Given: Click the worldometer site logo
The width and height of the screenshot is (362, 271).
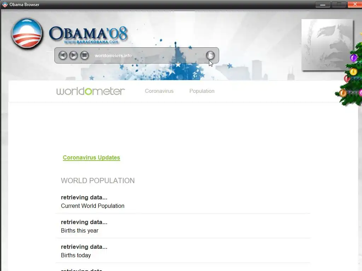Looking at the screenshot, I should 91,91.
